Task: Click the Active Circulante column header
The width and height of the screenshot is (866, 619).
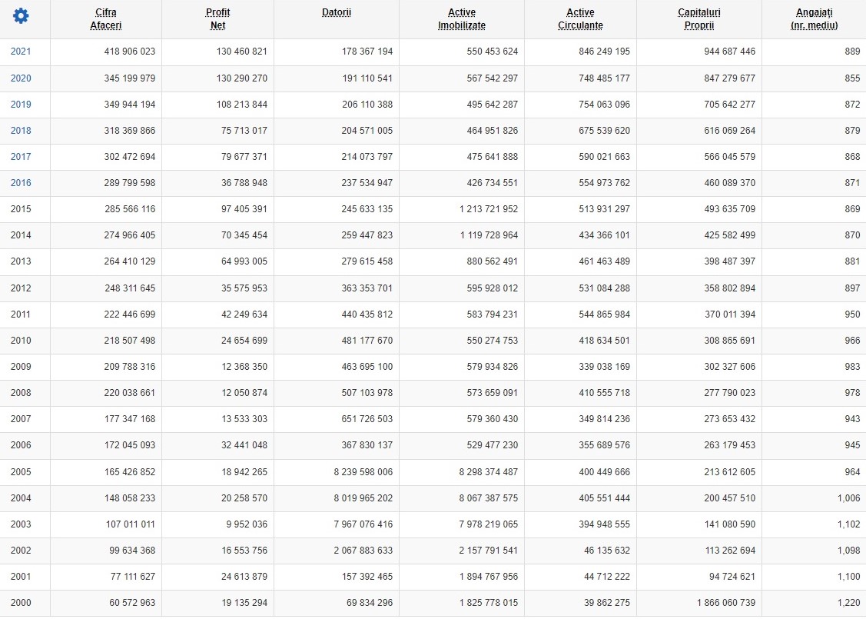Action: [x=580, y=18]
